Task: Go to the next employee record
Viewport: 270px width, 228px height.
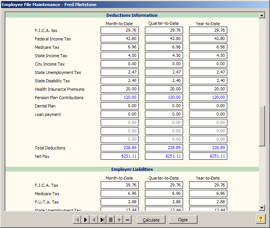Action: click(x=85, y=220)
